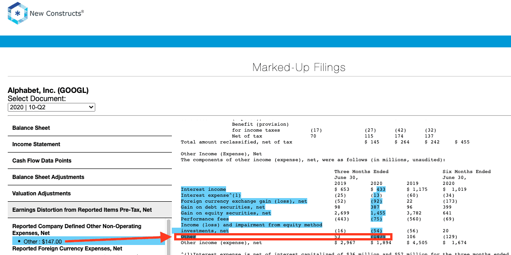The height and width of the screenshot is (255, 511).
Task: Click the highlighted 'Interest income' row label
Action: pos(203,189)
